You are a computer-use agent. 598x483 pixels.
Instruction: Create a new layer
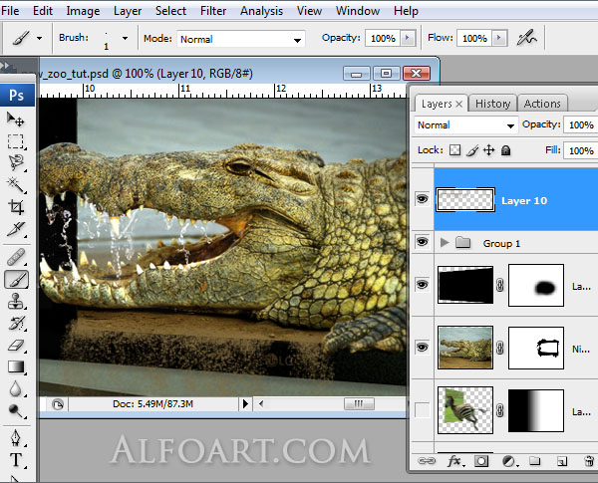pos(561,462)
